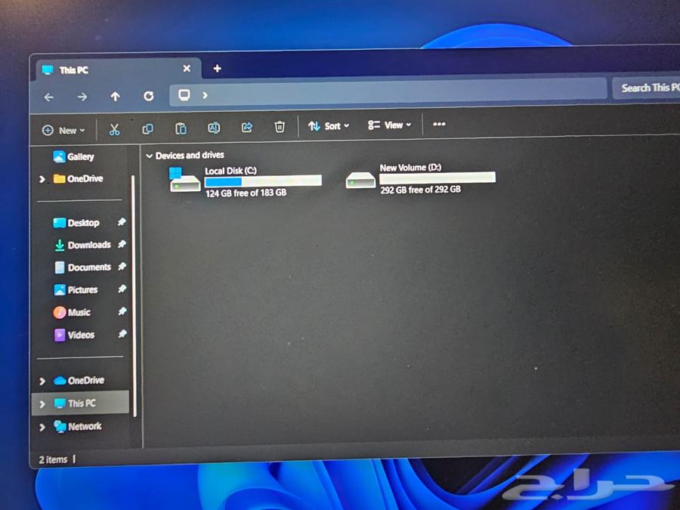Open Gallery from the sidebar
Viewport: 680px width, 510px height.
79,156
